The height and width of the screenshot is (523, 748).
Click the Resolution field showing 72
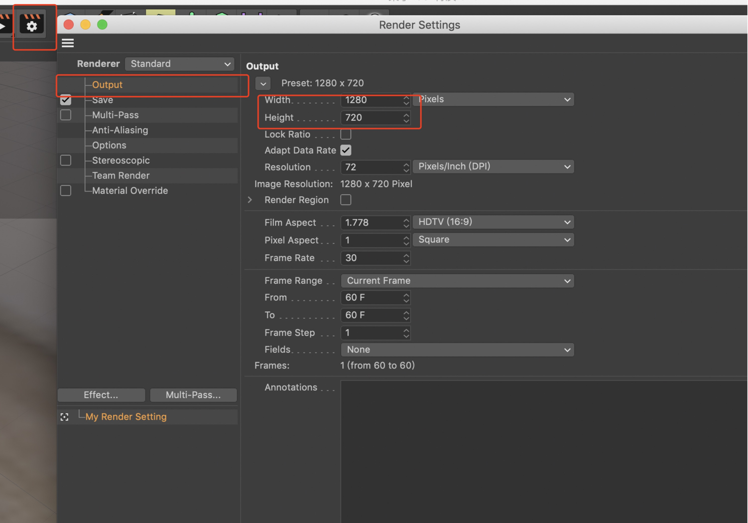pos(376,167)
